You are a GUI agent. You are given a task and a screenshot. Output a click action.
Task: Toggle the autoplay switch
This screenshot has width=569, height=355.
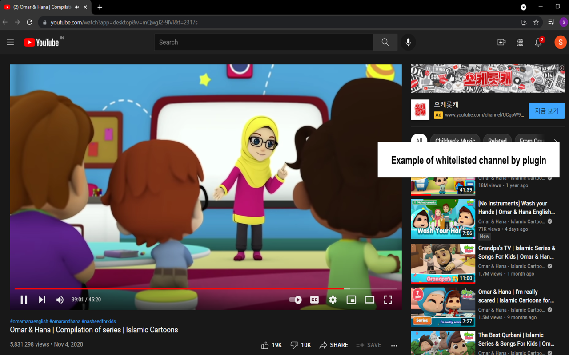point(295,300)
